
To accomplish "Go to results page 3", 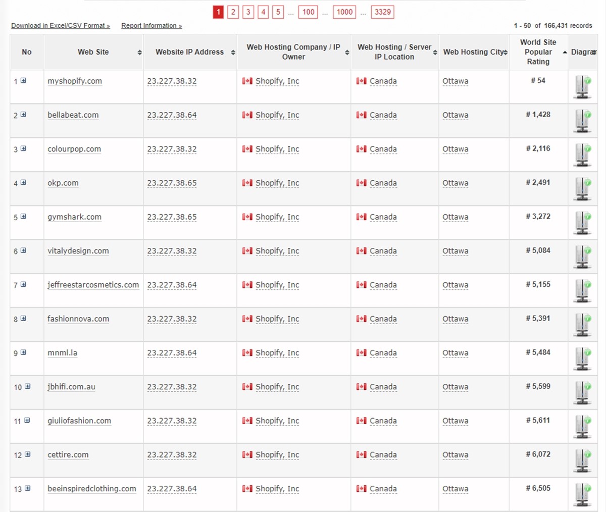I will [x=248, y=12].
